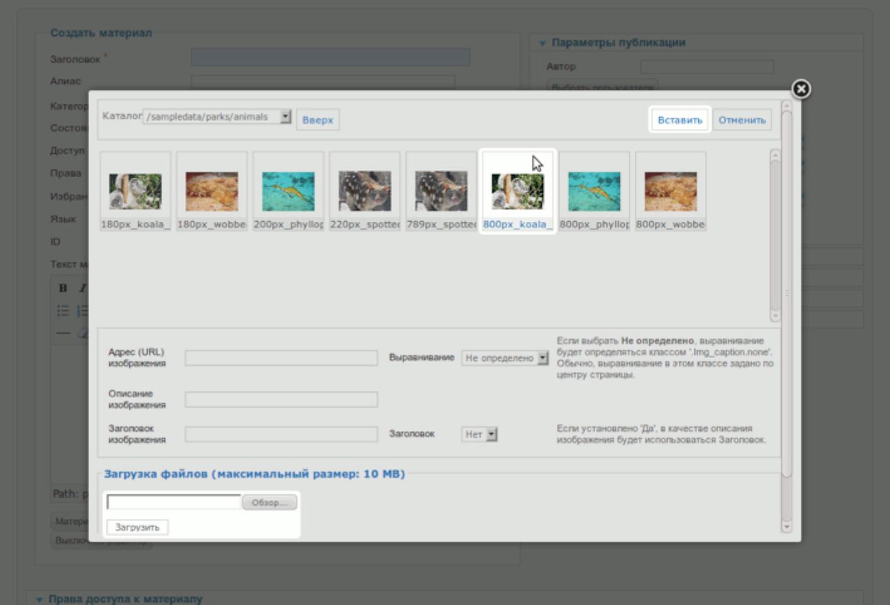Select the 180px_wobbegong thumbnail
The image size is (890, 605).
point(212,192)
